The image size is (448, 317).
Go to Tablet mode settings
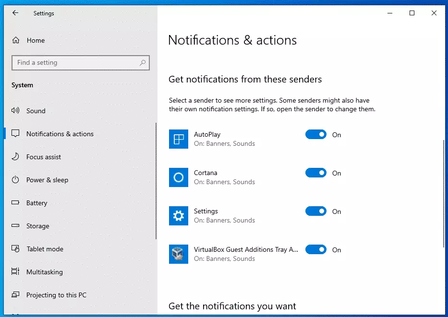(x=80, y=249)
